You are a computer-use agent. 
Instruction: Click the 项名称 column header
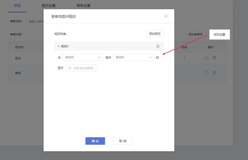click(19, 47)
